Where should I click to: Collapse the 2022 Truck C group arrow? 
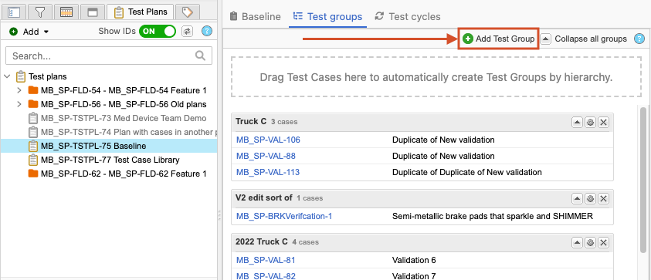577,242
